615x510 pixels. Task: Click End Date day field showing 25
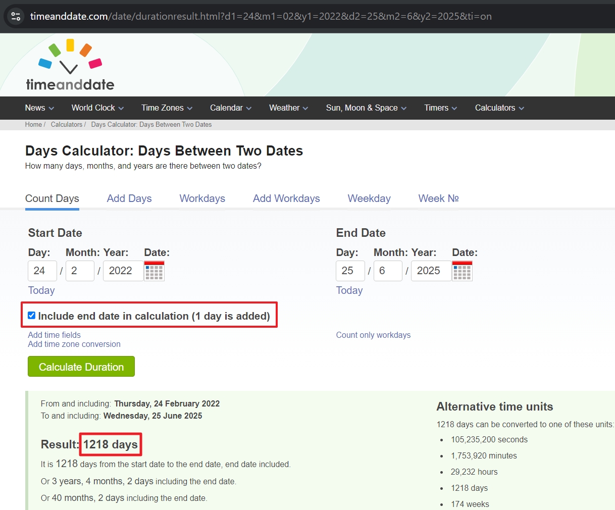(350, 271)
